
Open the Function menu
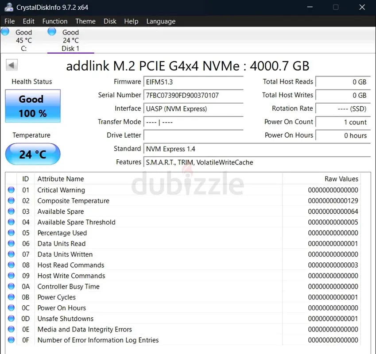click(x=55, y=21)
